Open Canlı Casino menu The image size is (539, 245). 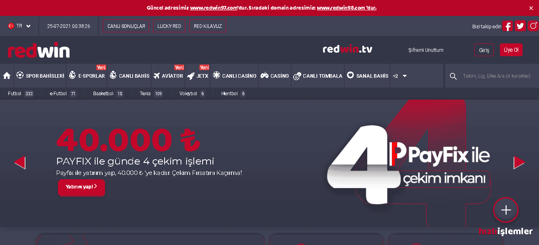(235, 76)
